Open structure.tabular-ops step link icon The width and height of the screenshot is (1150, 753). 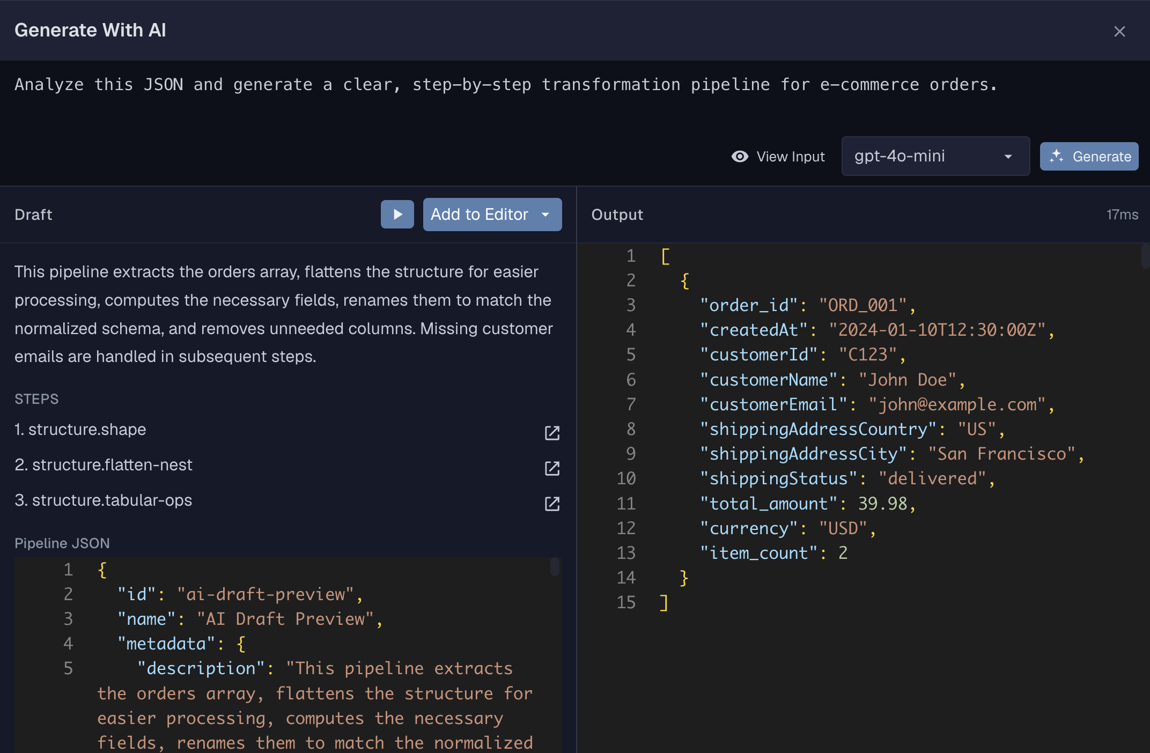552,504
